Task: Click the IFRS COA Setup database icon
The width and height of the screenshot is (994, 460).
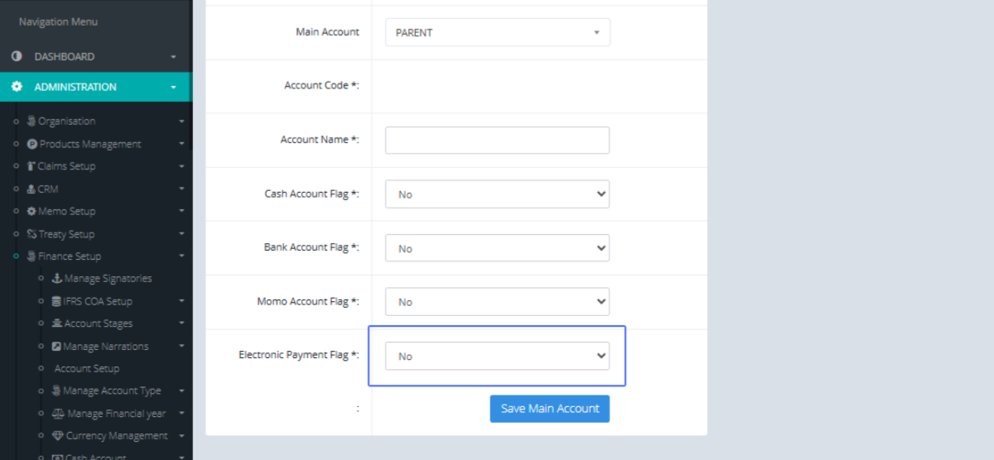Action: point(56,301)
